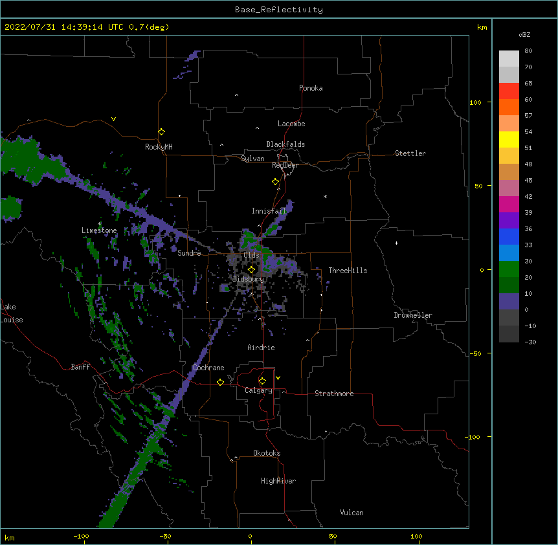Select the red 65 dBZ color swatch
The height and width of the screenshot is (545, 558).
point(509,91)
